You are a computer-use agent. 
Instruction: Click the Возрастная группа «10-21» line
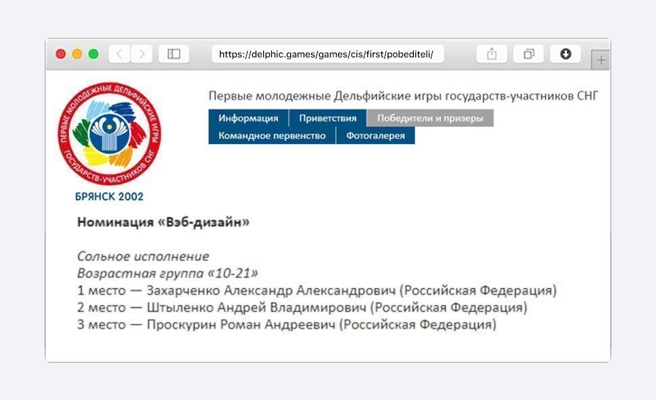(x=167, y=274)
